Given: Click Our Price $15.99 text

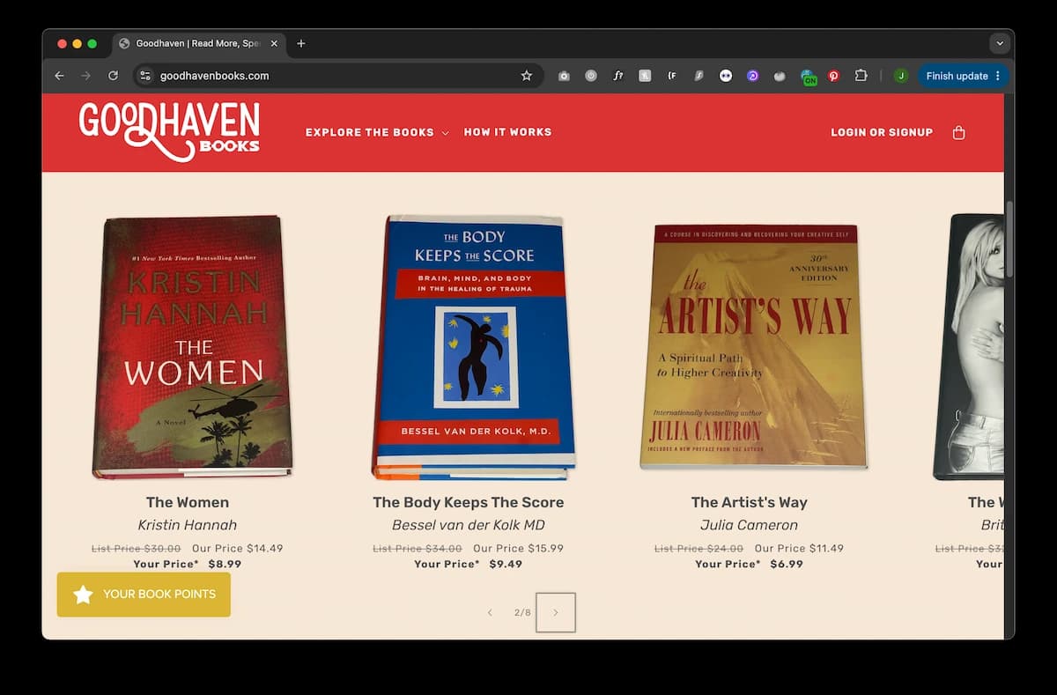Looking at the screenshot, I should click(519, 548).
